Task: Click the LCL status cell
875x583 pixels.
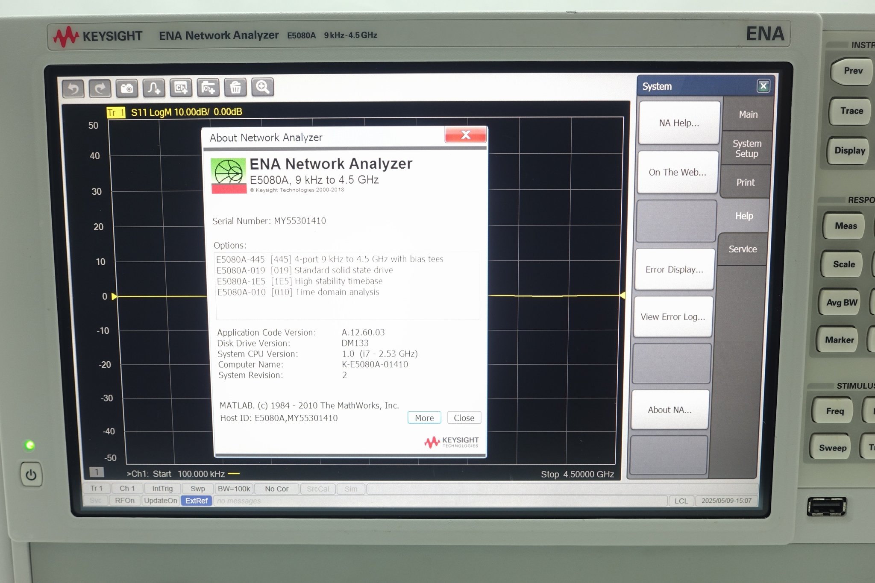Action: [x=681, y=501]
